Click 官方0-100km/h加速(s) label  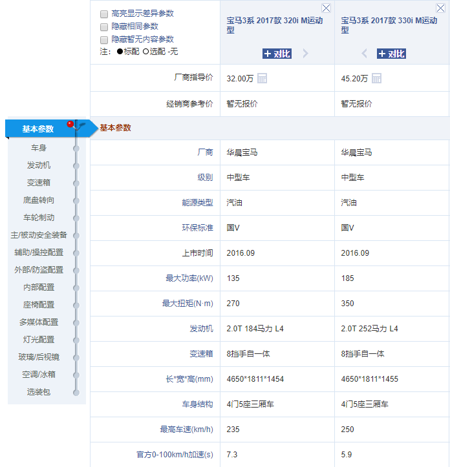click(175, 455)
